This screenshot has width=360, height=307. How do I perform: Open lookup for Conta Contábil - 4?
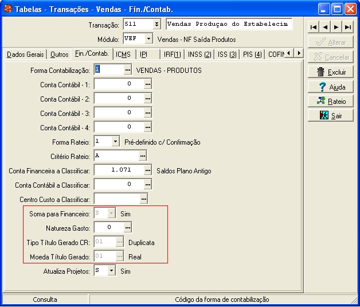pos(148,127)
